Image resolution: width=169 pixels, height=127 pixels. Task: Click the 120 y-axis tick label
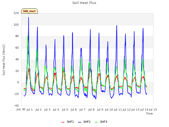(x=16, y=13)
